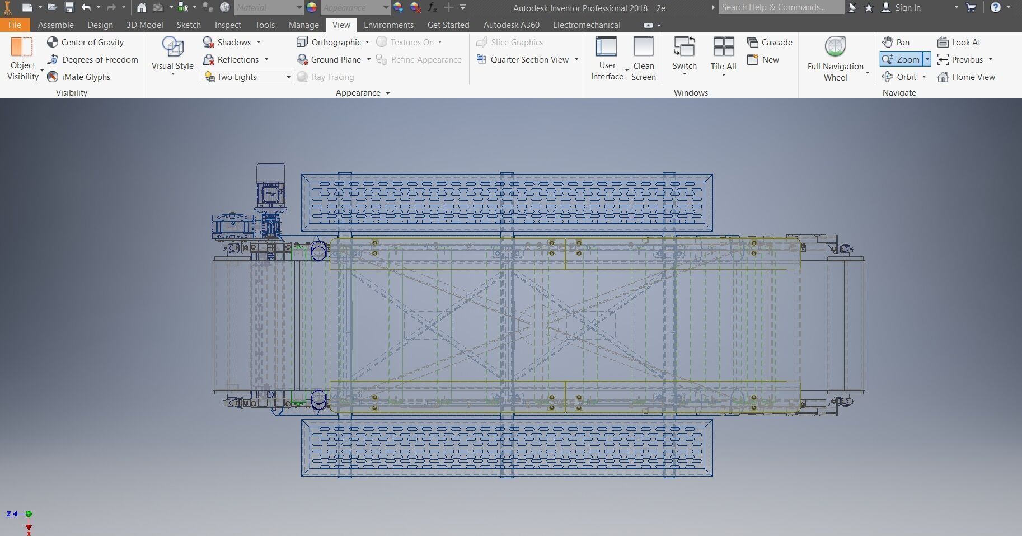Toggle the Ground Plane display
Viewport: 1022px width, 536px height.
pos(329,59)
